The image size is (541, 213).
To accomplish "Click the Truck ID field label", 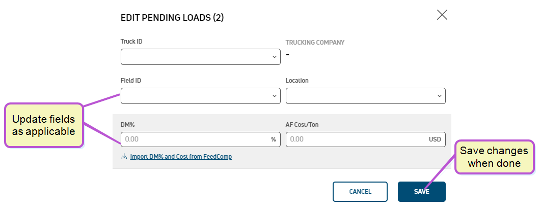I will pos(131,42).
